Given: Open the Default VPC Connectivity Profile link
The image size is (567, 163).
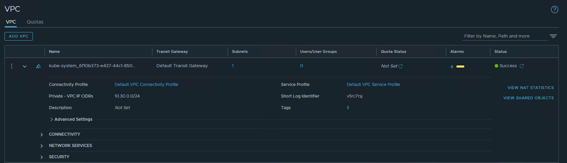Looking at the screenshot, I should point(146,85).
